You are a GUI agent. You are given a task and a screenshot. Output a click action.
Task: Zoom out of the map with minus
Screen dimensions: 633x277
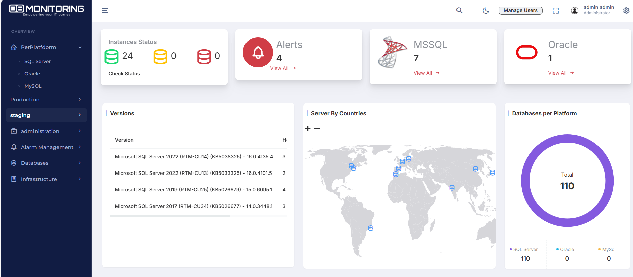click(317, 129)
